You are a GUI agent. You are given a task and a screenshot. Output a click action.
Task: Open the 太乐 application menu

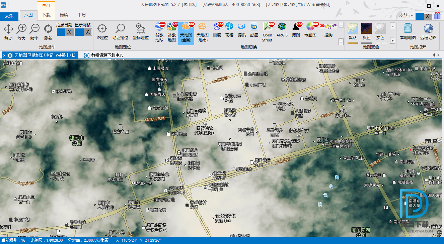9,16
